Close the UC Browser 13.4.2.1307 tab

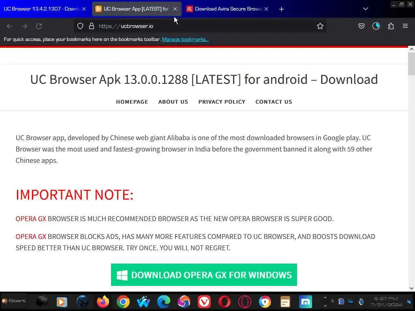pyautogui.click(x=84, y=9)
